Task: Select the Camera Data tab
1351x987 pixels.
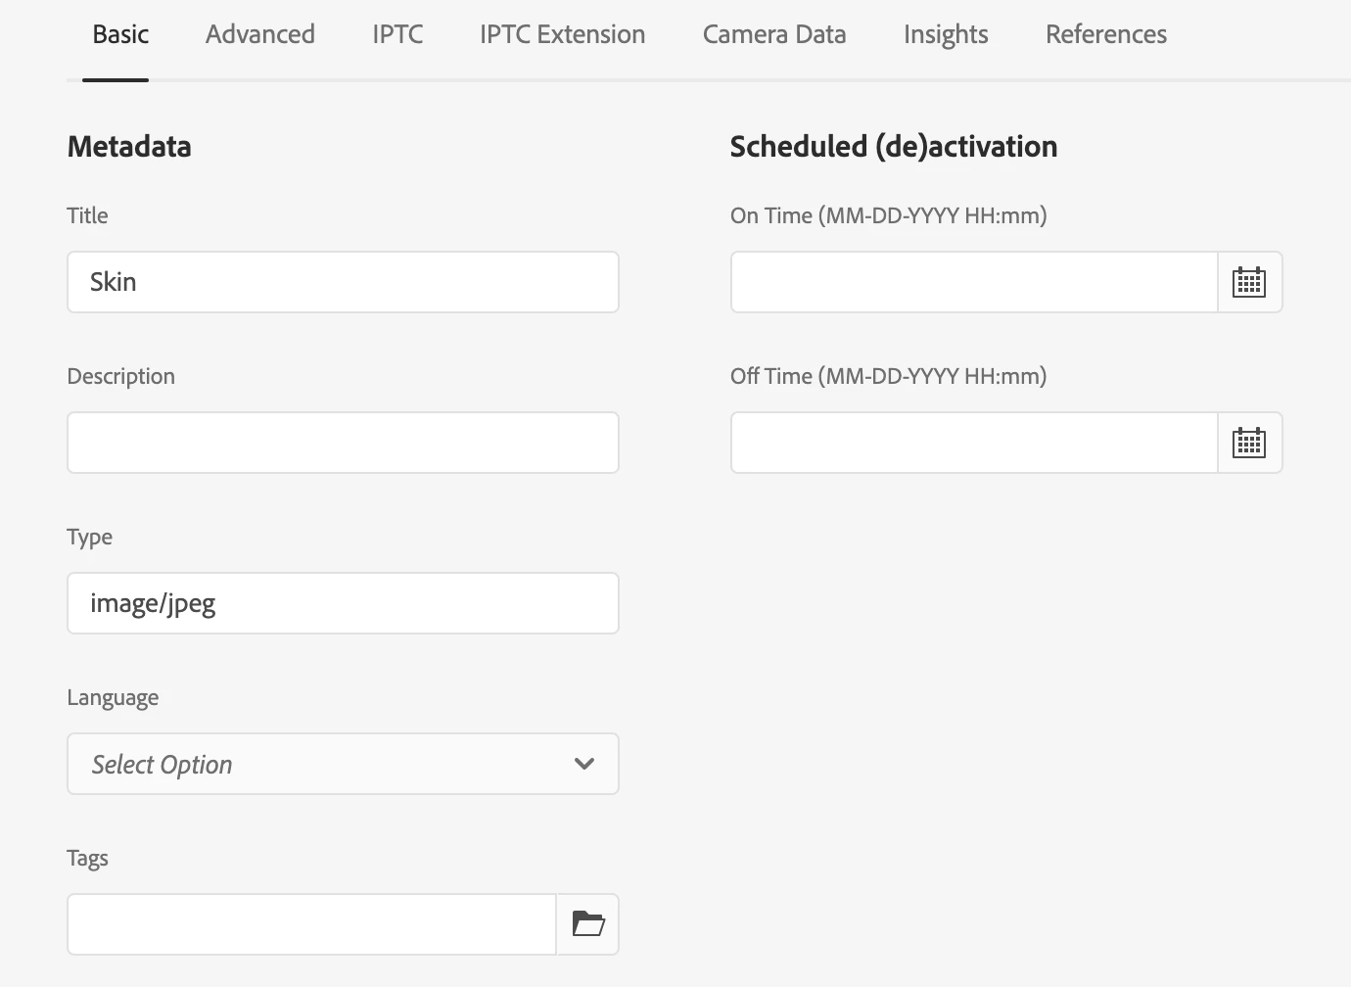Action: point(774,34)
